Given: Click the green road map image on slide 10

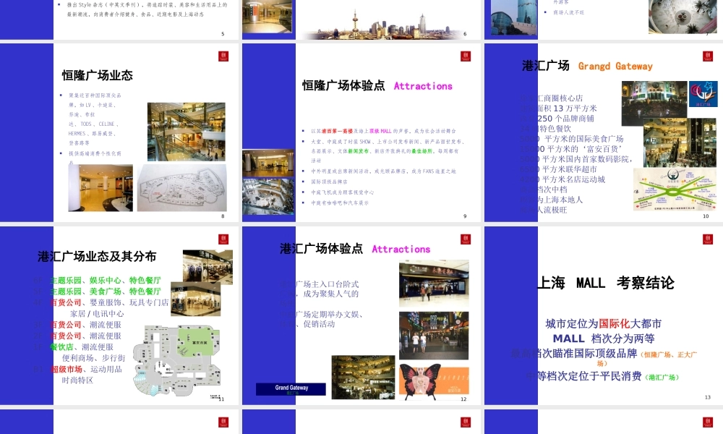Looking at the screenshot, I should (x=675, y=189).
